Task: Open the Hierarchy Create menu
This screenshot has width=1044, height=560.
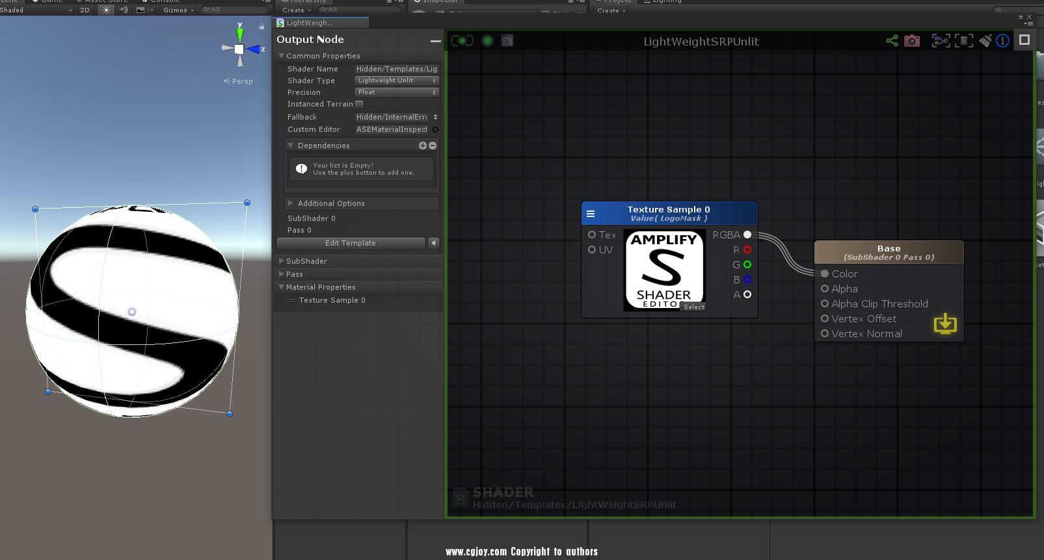Action: pyautogui.click(x=297, y=10)
